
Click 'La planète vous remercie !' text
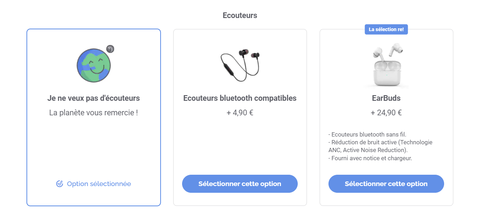coord(94,113)
